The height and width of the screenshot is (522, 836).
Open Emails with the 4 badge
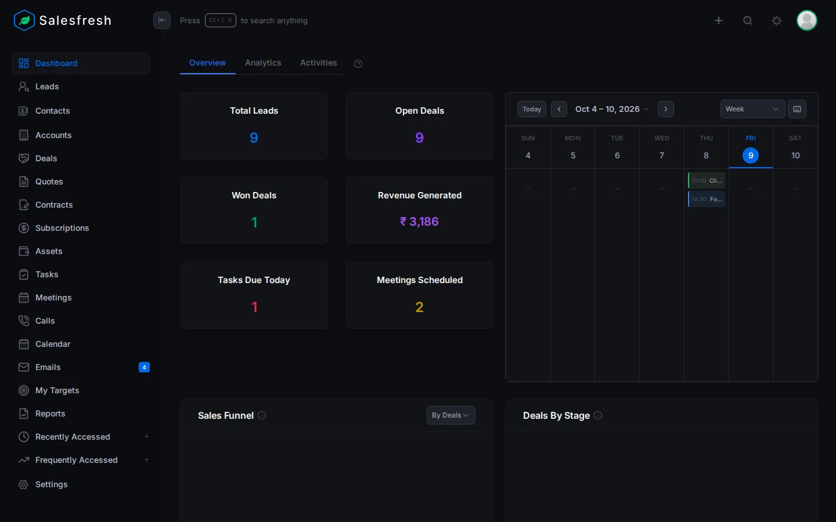click(x=81, y=367)
